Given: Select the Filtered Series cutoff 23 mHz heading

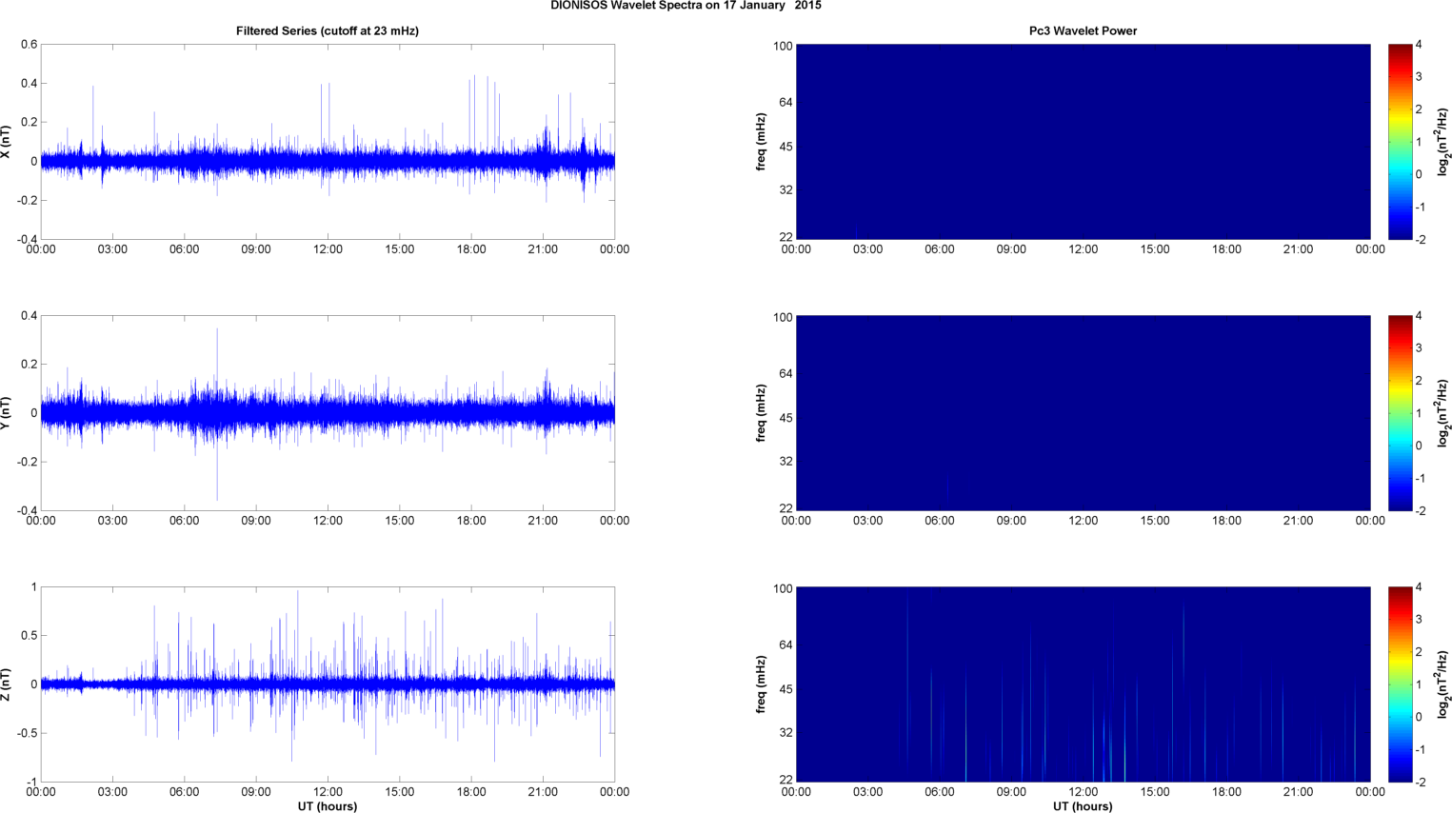Looking at the screenshot, I should click(x=328, y=31).
